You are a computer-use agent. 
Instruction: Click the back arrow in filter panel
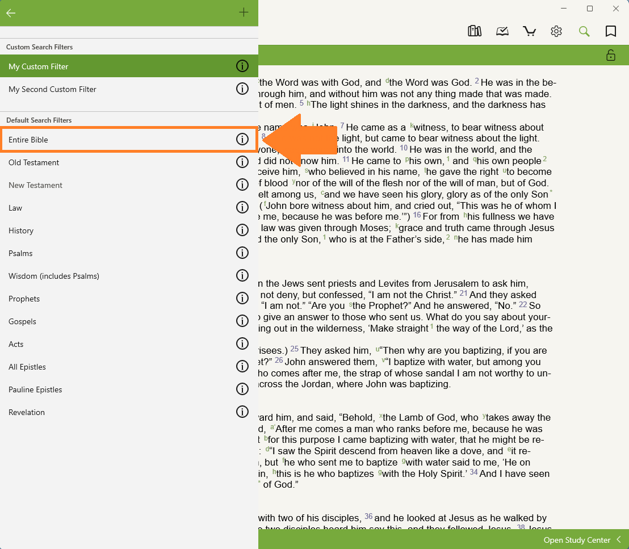[x=11, y=12]
